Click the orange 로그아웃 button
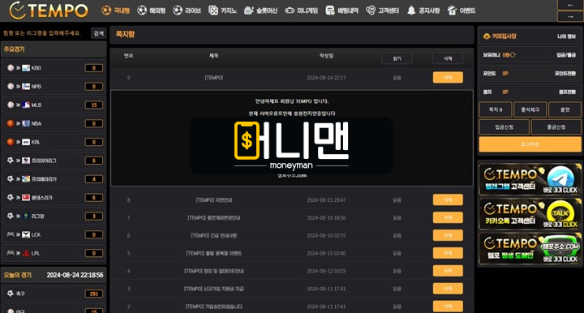The image size is (584, 313). click(x=530, y=144)
